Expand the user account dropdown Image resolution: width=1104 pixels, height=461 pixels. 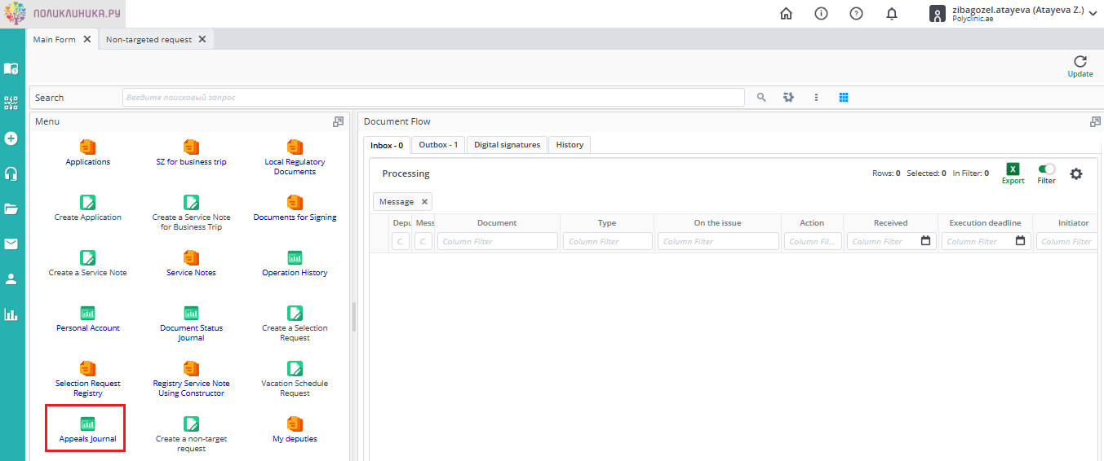pyautogui.click(x=1093, y=14)
